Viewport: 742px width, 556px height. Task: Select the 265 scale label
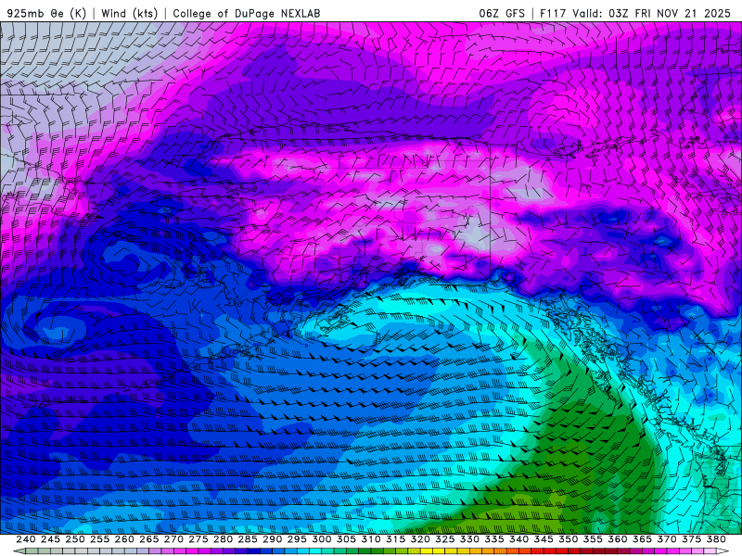click(x=148, y=539)
